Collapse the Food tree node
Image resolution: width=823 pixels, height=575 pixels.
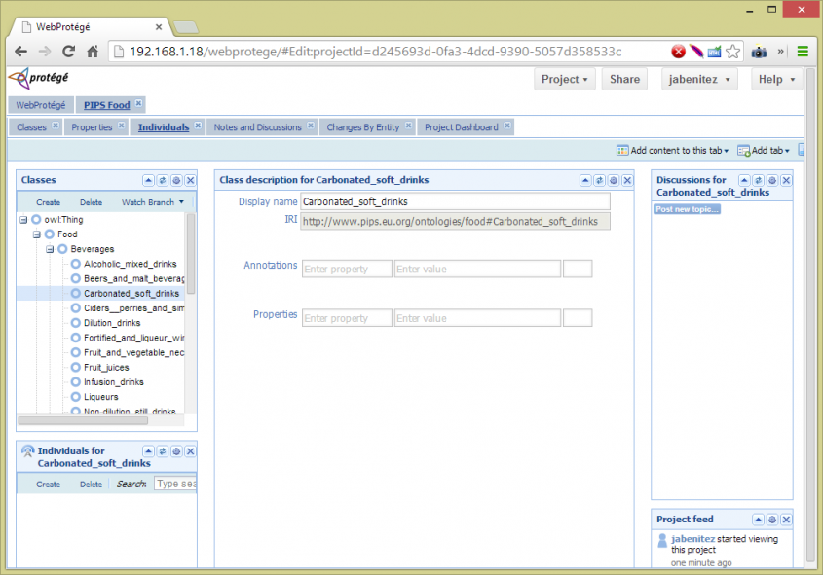click(x=36, y=234)
